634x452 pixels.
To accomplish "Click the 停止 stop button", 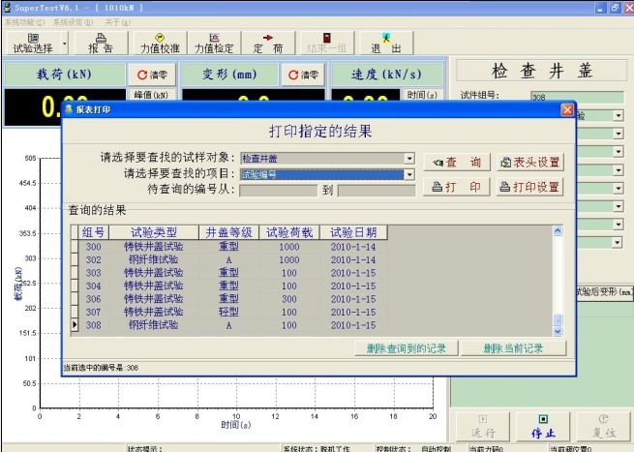I will [x=543, y=427].
